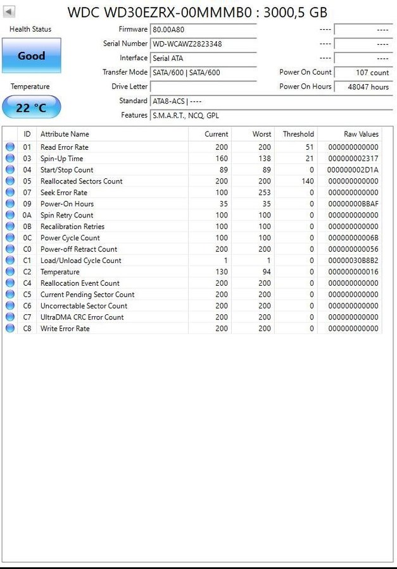Click the Power On Hours field 48047 hours

[363, 87]
